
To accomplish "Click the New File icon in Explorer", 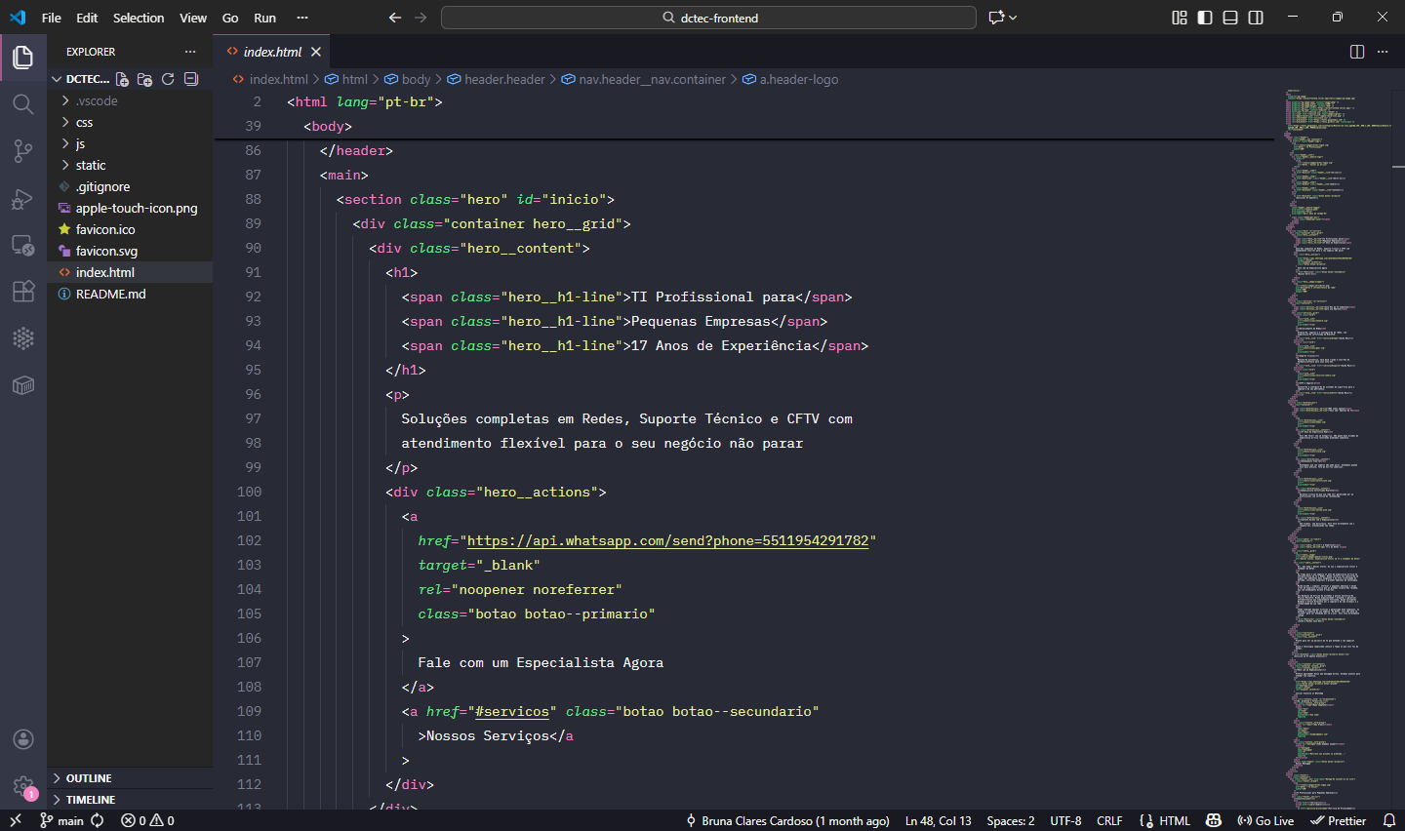I will pos(121,79).
